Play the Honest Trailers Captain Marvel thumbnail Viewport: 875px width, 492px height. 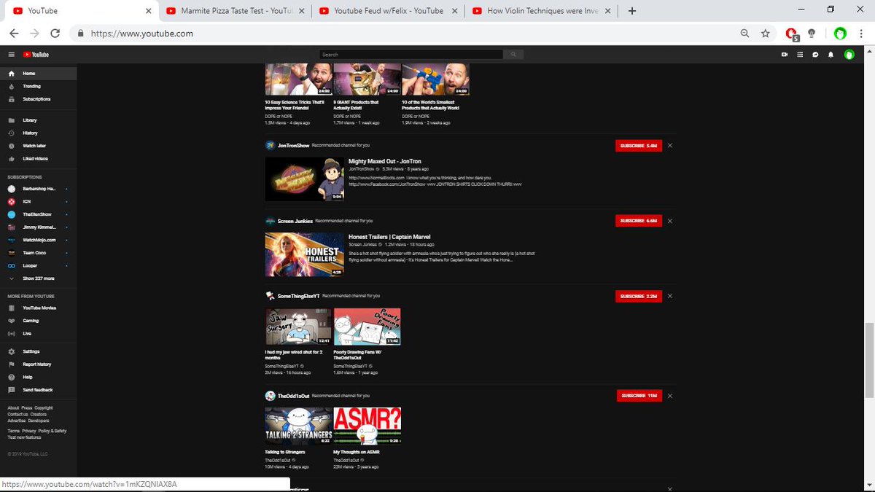coord(304,254)
